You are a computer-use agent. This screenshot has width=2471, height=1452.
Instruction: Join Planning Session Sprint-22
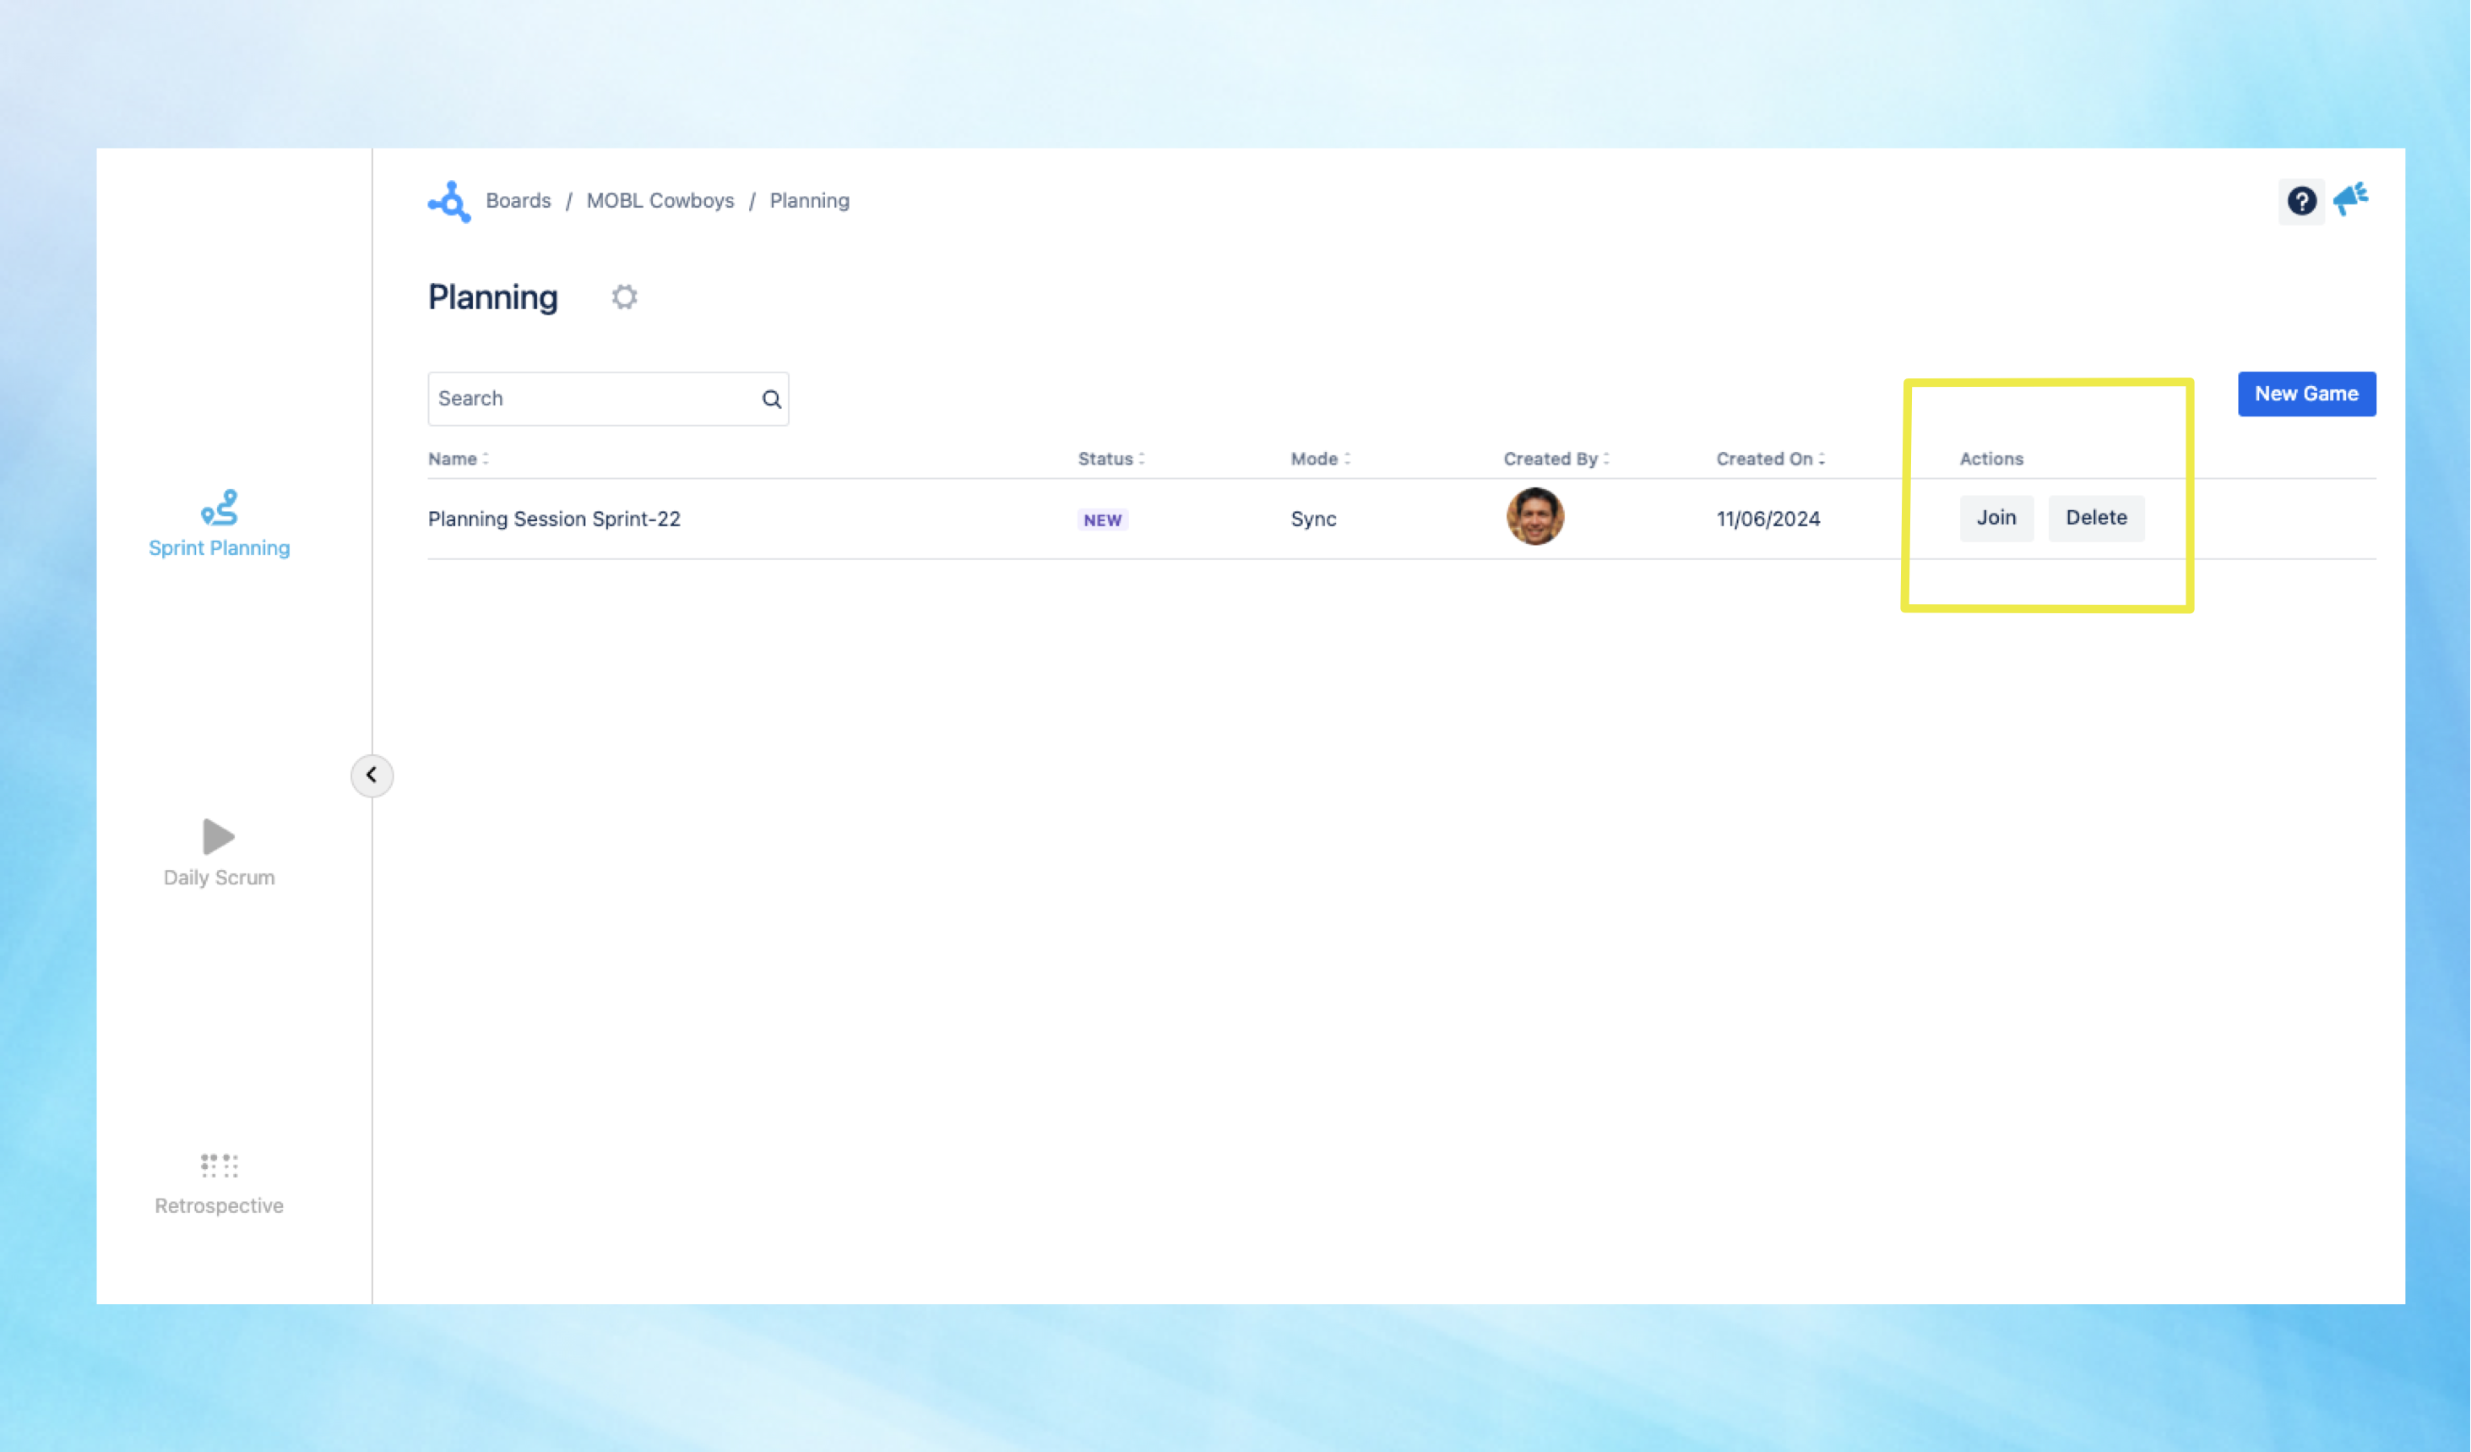(x=1996, y=517)
